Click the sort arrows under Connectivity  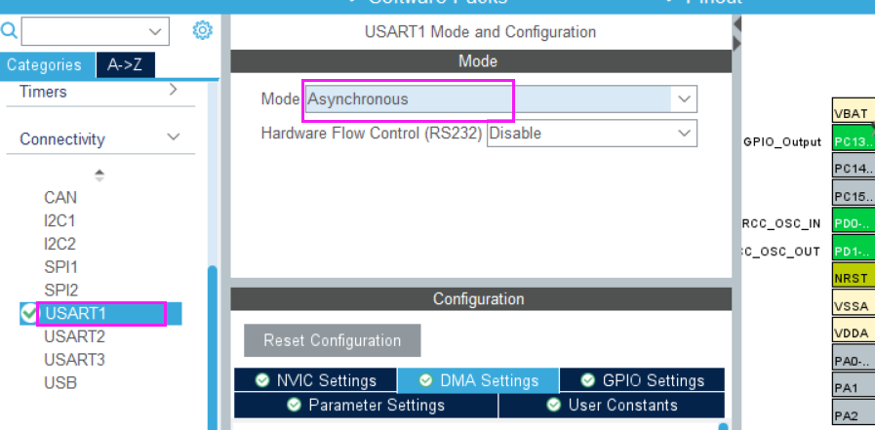coord(99,176)
